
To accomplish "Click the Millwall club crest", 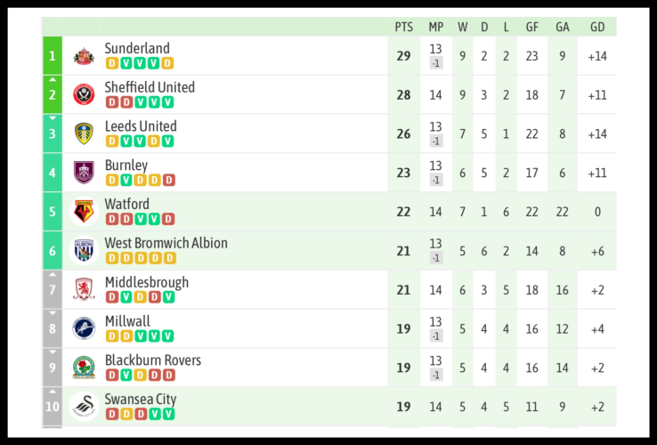I will tap(84, 328).
